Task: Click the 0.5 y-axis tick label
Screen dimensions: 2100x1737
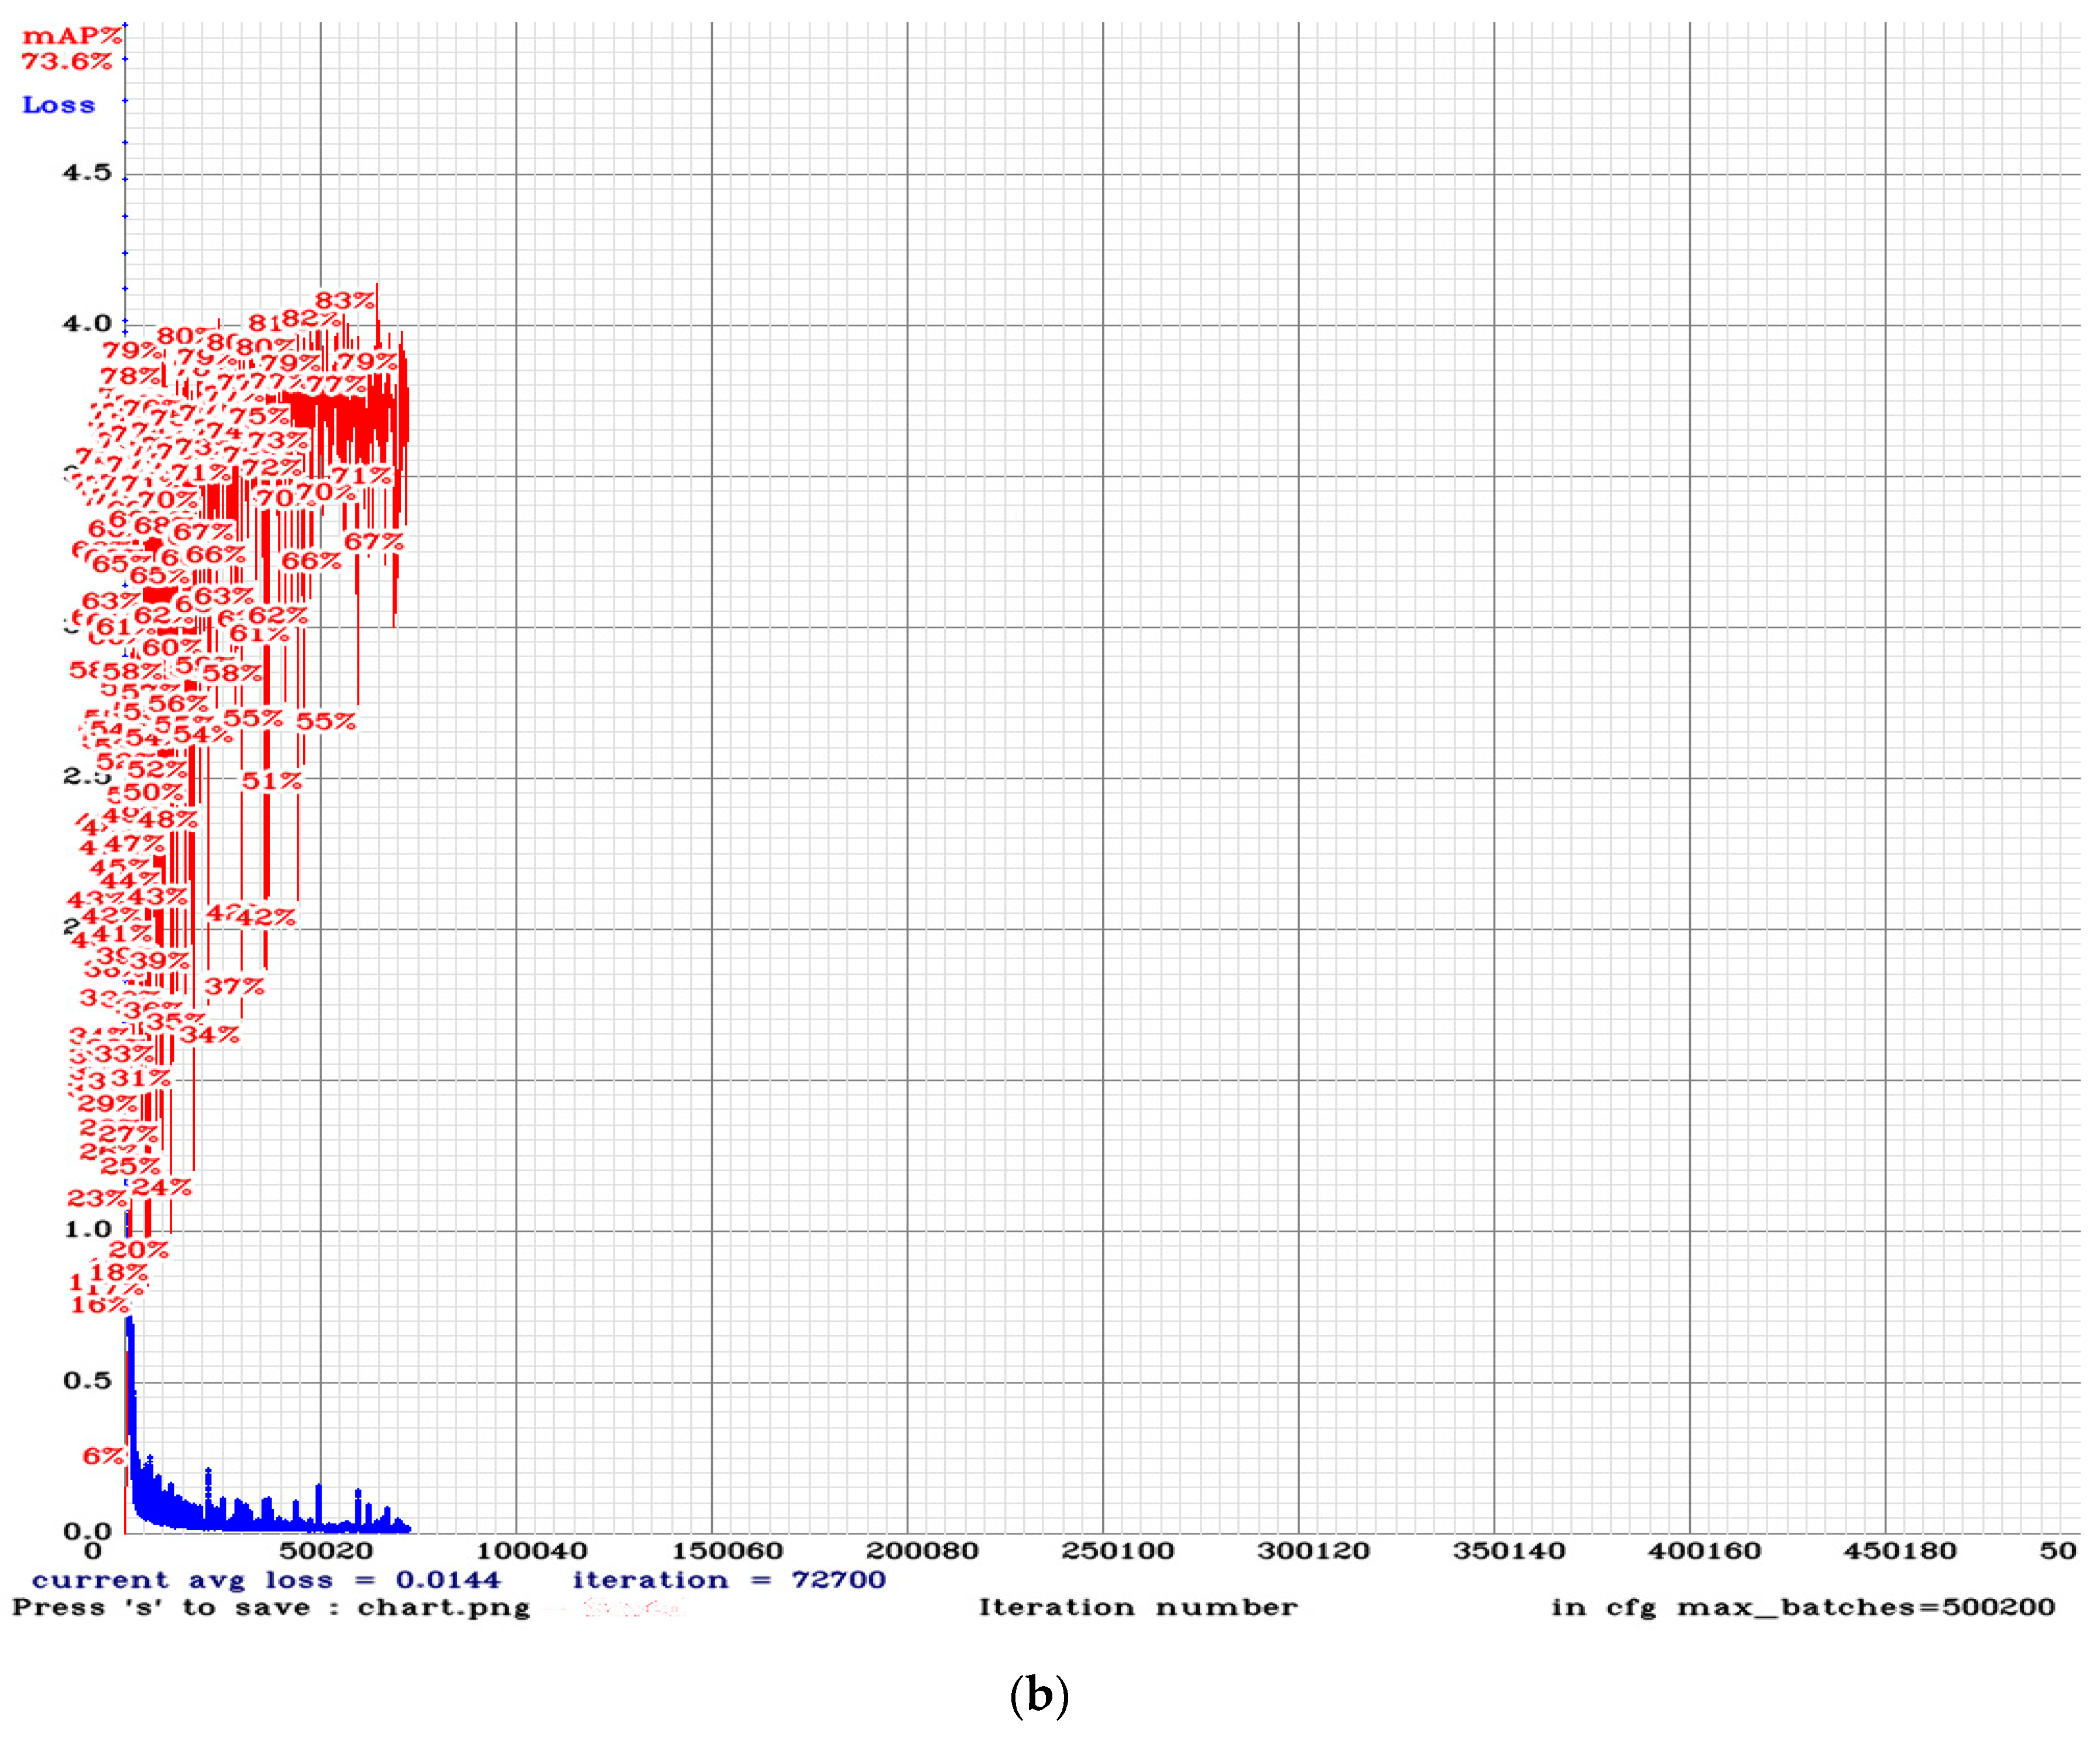Action: click(87, 1381)
